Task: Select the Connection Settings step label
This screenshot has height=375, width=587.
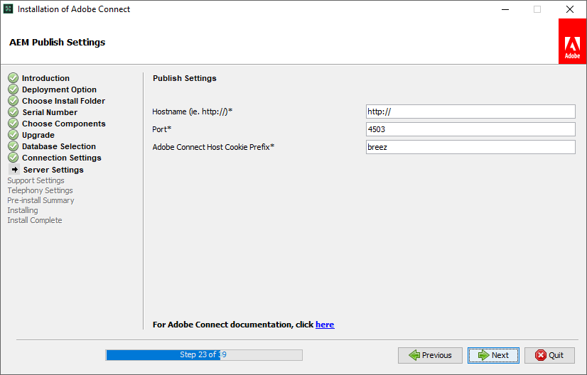Action: [62, 158]
